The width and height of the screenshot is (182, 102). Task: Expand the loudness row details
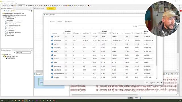(52, 59)
